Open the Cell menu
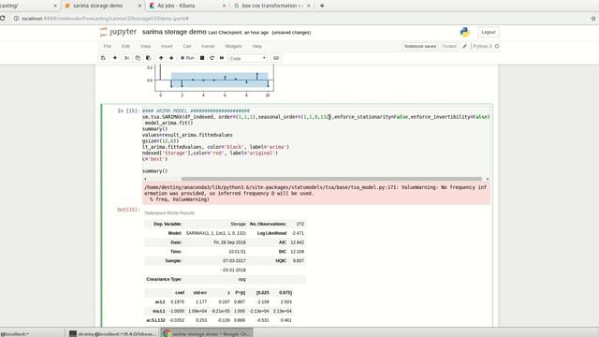 (x=187, y=46)
